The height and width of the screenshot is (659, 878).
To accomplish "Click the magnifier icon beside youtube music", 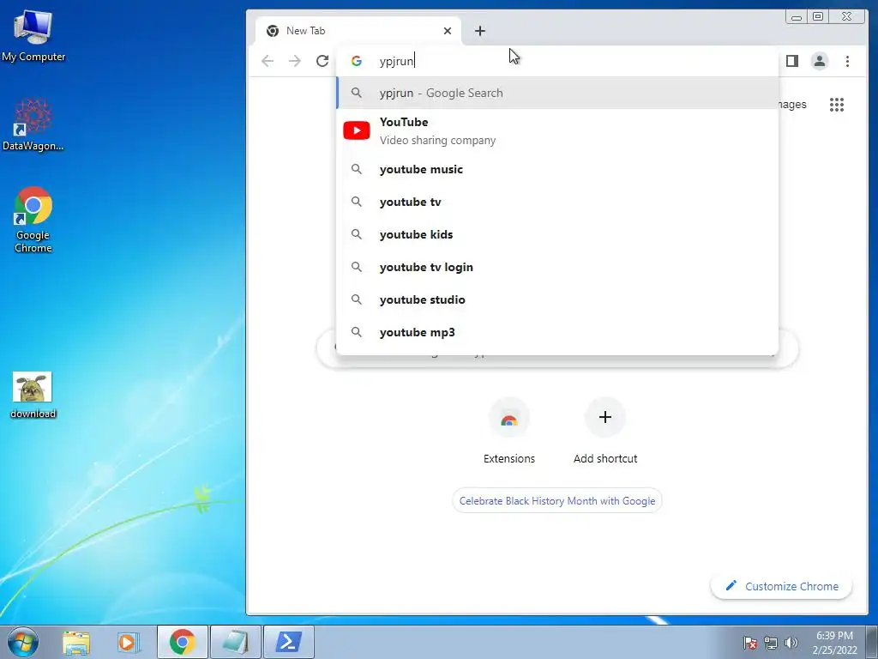I will (357, 169).
